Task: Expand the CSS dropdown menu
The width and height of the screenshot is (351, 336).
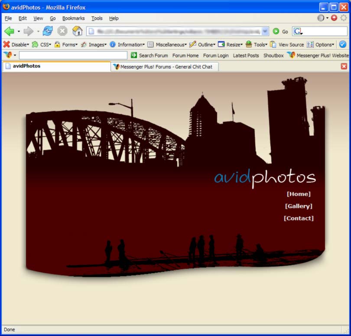Action: pos(42,45)
